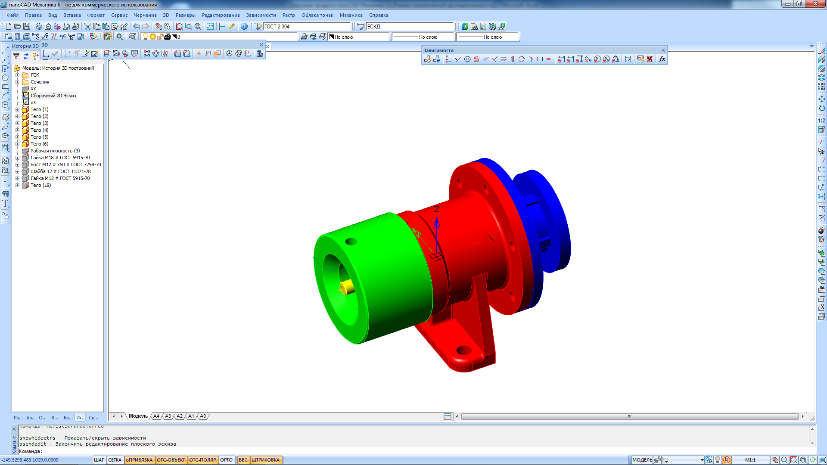Toggle ОТС-ОБЪЕКТ object tracking

pos(171,460)
